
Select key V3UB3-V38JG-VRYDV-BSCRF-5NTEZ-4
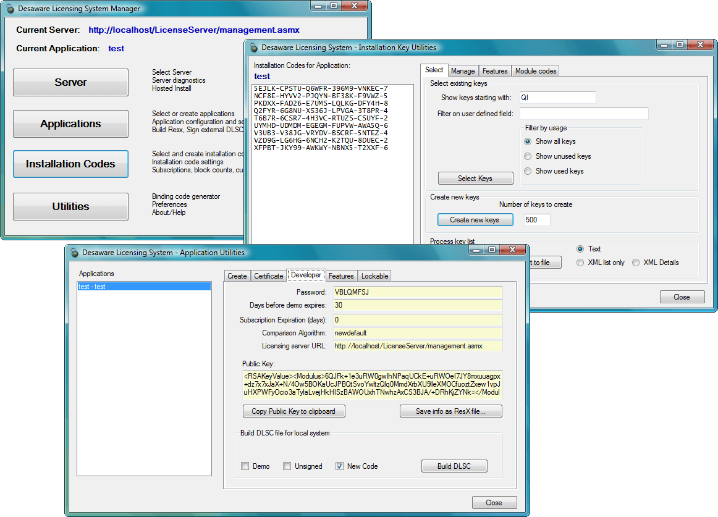click(321, 133)
